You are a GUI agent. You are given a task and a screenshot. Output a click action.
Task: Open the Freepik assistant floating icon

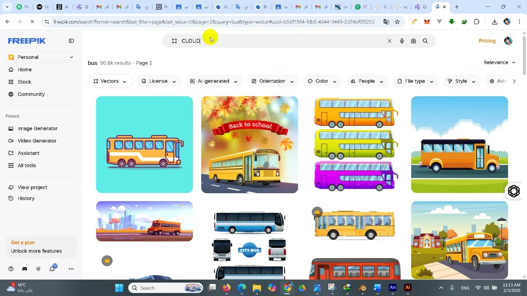(514, 191)
